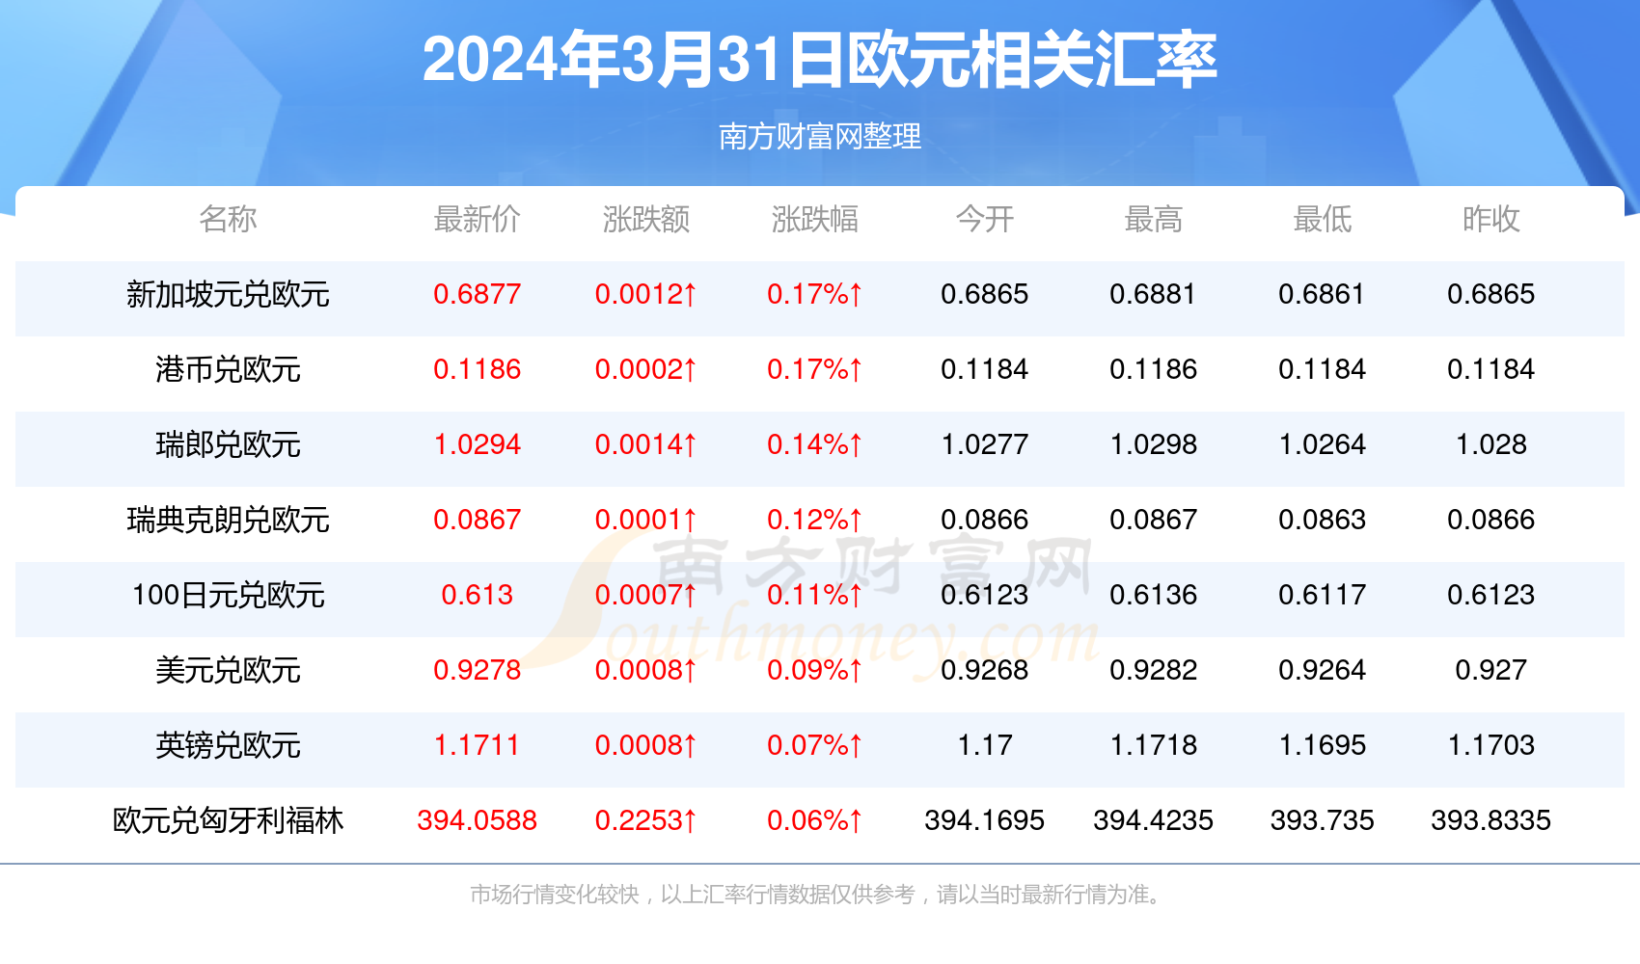Click open value 0.6865 in 今开 column

[x=984, y=294]
